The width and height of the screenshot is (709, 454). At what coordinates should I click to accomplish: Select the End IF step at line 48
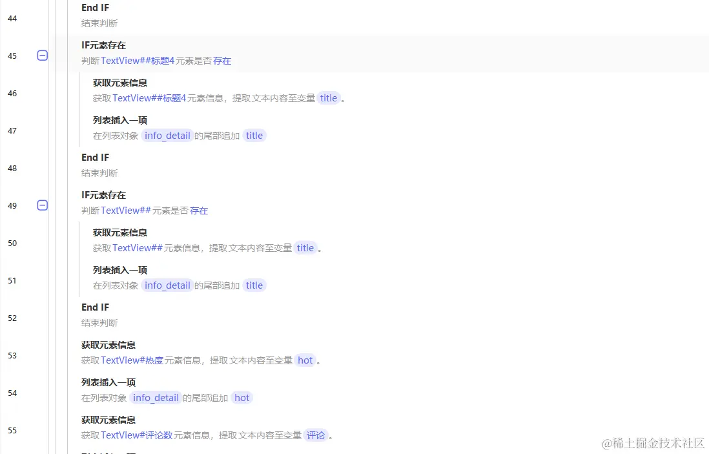[96, 158]
